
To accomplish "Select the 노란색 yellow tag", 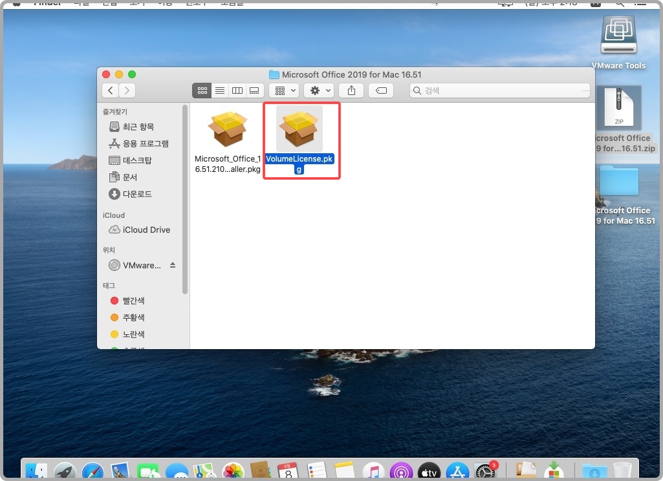I will 127,334.
